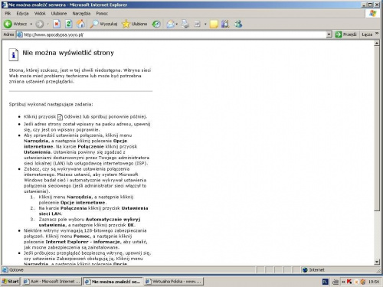Click the red K antivirus tray icon
This screenshot has width=383, height=287.
coord(349,282)
